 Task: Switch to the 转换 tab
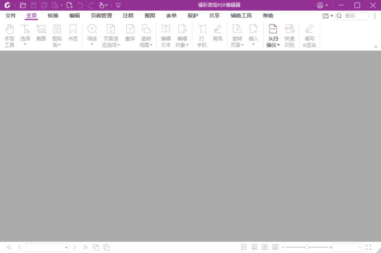pos(53,15)
